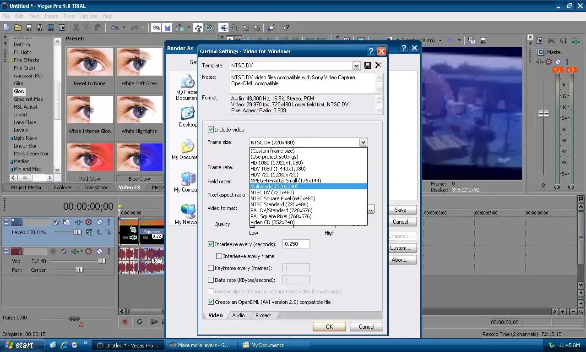Click Compositing Mode icon on track 1

(89, 232)
